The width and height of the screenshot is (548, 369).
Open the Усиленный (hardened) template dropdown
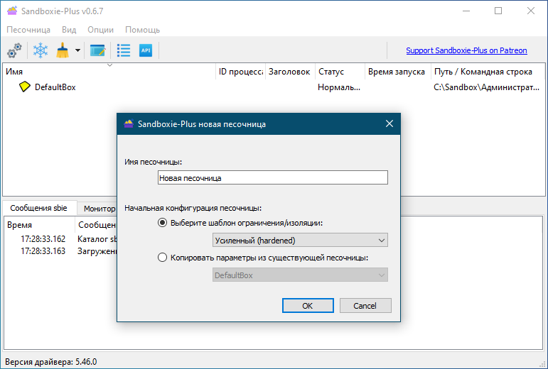pyautogui.click(x=300, y=241)
